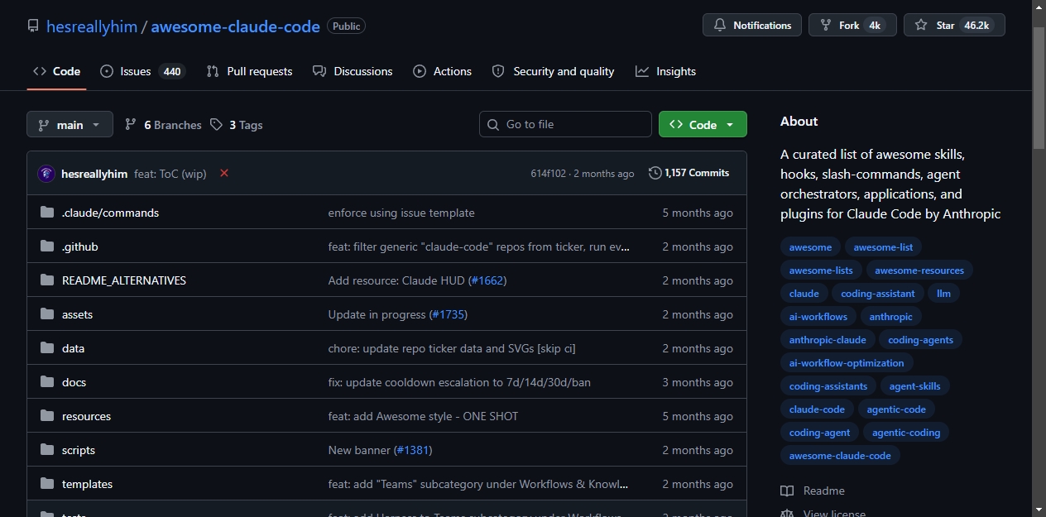Open the Pull requests tab
This screenshot has height=517, width=1046.
coord(249,71)
